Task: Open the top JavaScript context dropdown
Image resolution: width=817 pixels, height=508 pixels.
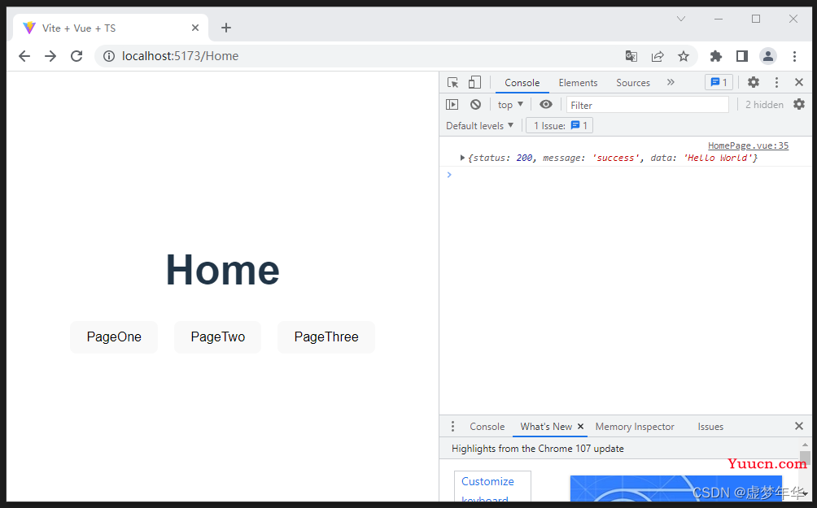Action: pos(510,105)
